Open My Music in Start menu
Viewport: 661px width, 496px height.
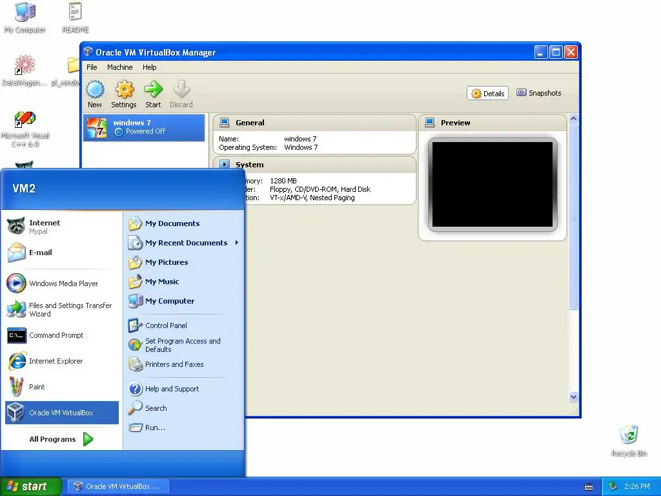184,282
